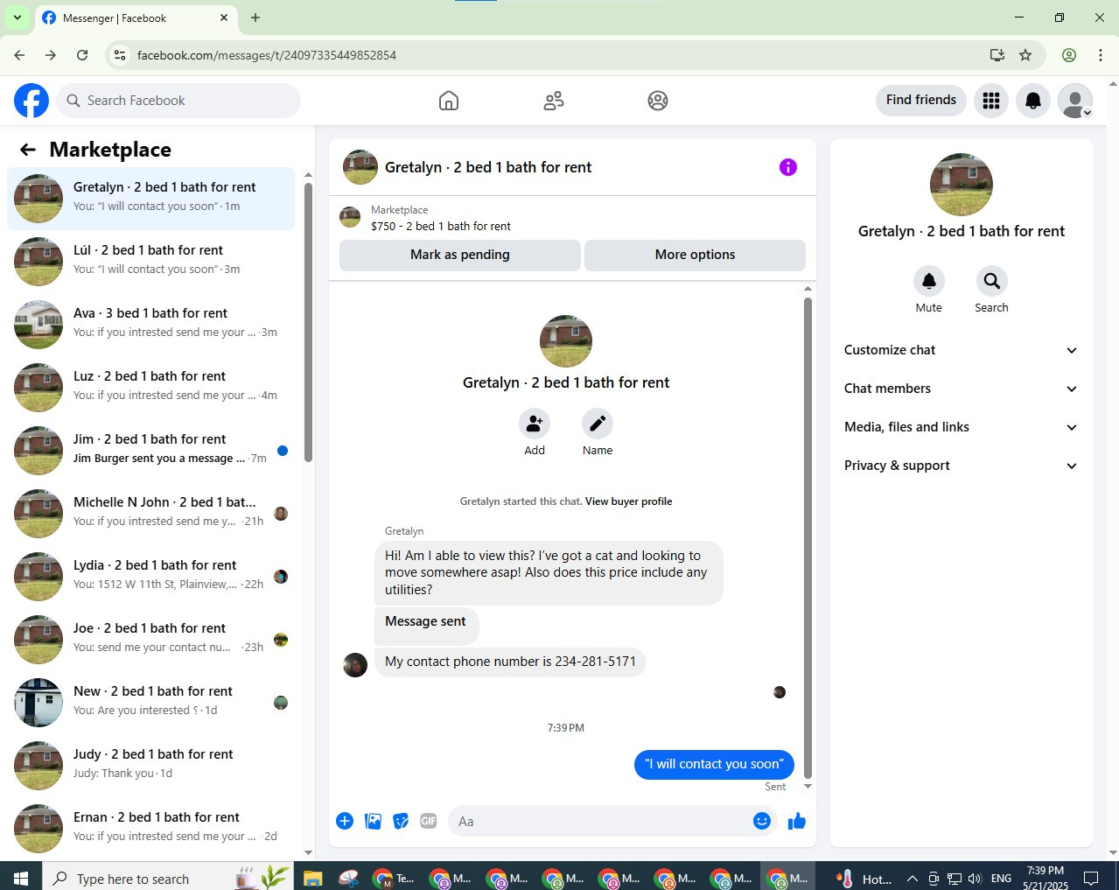The width and height of the screenshot is (1119, 890).
Task: Open the $750 - 2 bed 1 bath listing
Action: click(x=441, y=226)
